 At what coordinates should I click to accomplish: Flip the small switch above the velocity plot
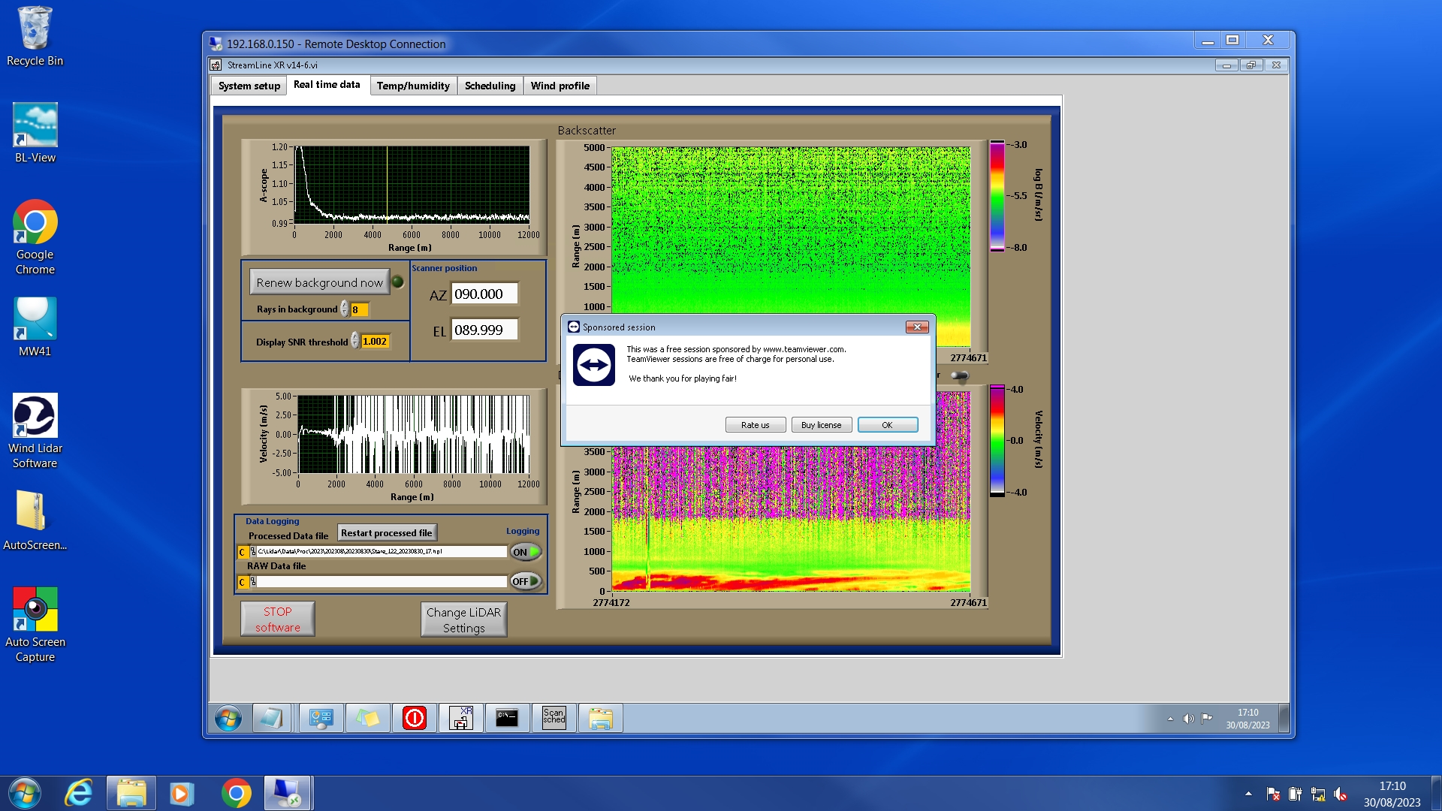tap(959, 375)
